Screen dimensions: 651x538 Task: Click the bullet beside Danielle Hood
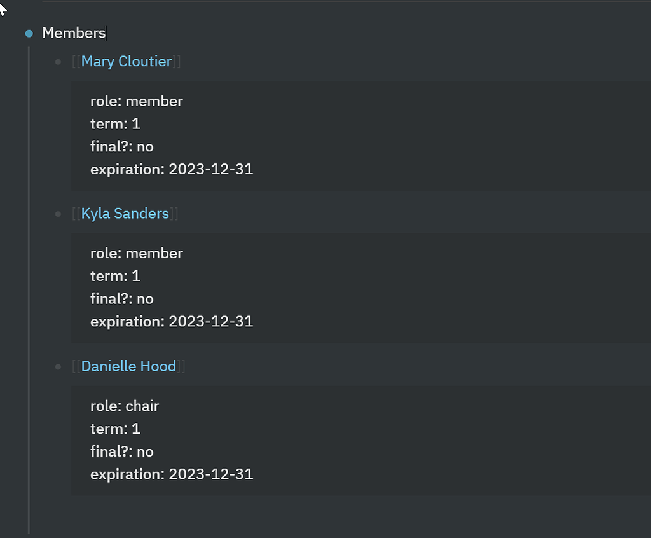coord(58,366)
